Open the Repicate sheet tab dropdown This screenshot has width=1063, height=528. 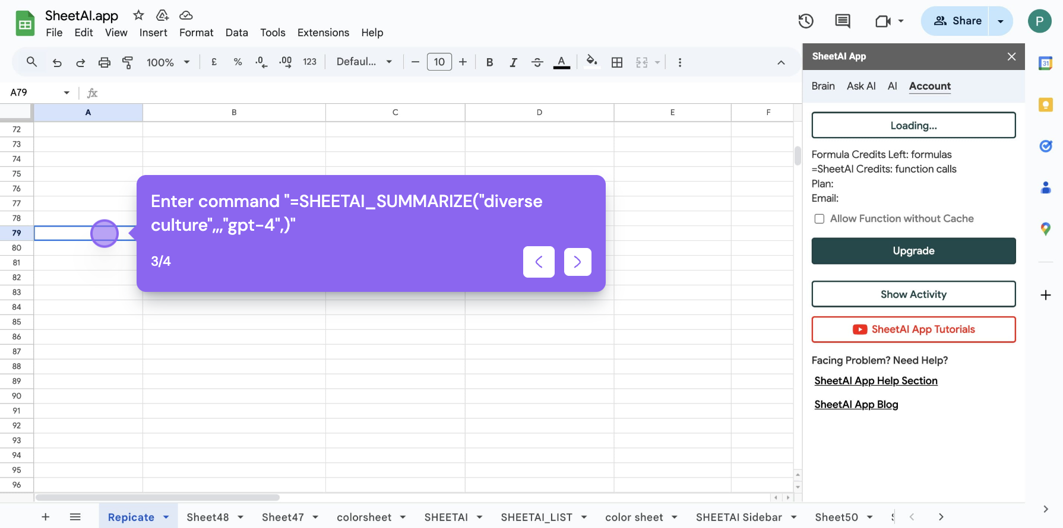166,517
